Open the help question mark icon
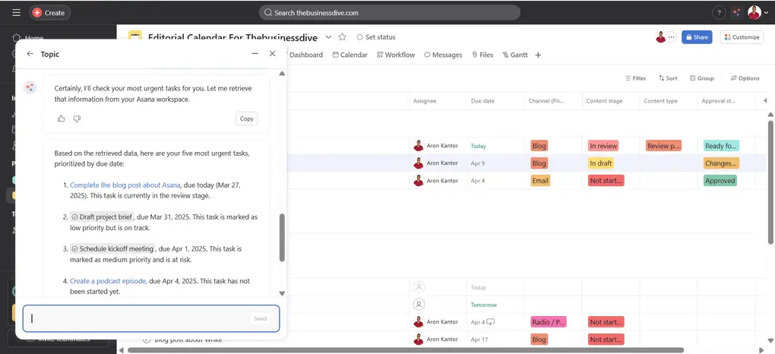775x354 pixels. coord(719,13)
